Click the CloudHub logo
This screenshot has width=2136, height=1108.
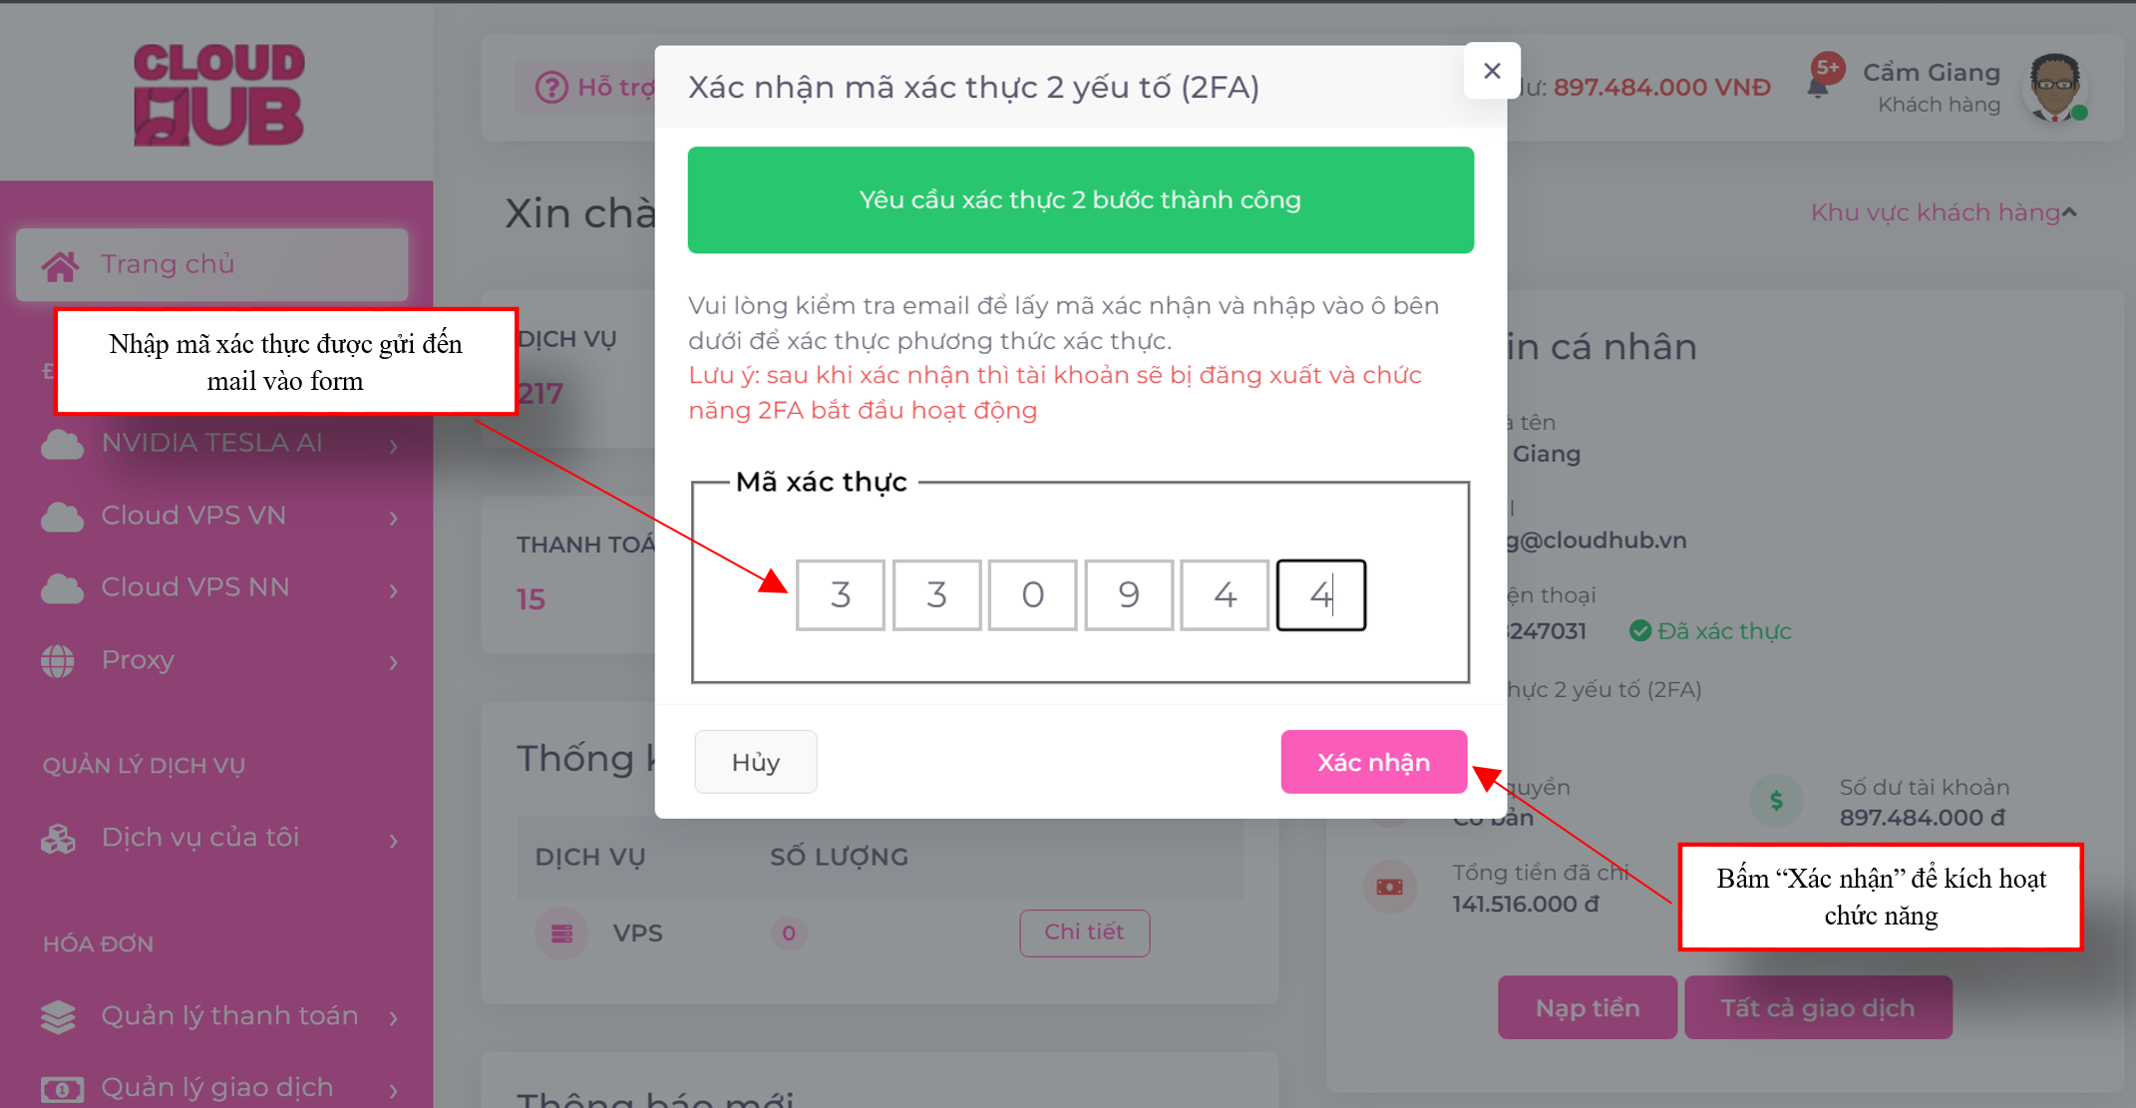[x=218, y=95]
